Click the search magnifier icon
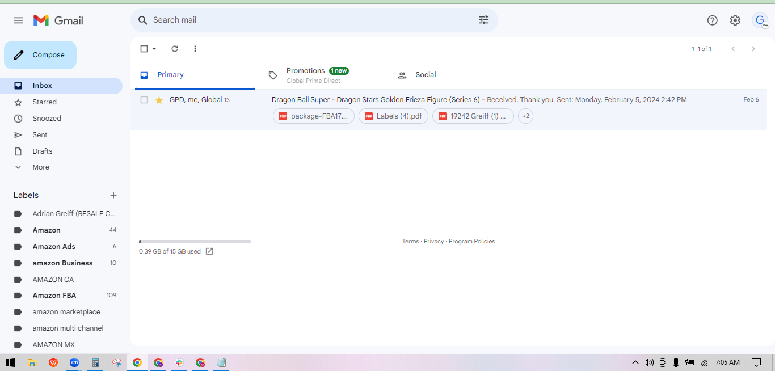 [143, 20]
